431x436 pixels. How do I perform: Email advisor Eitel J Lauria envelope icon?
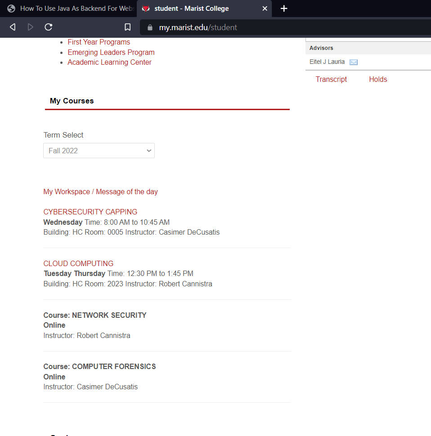353,62
